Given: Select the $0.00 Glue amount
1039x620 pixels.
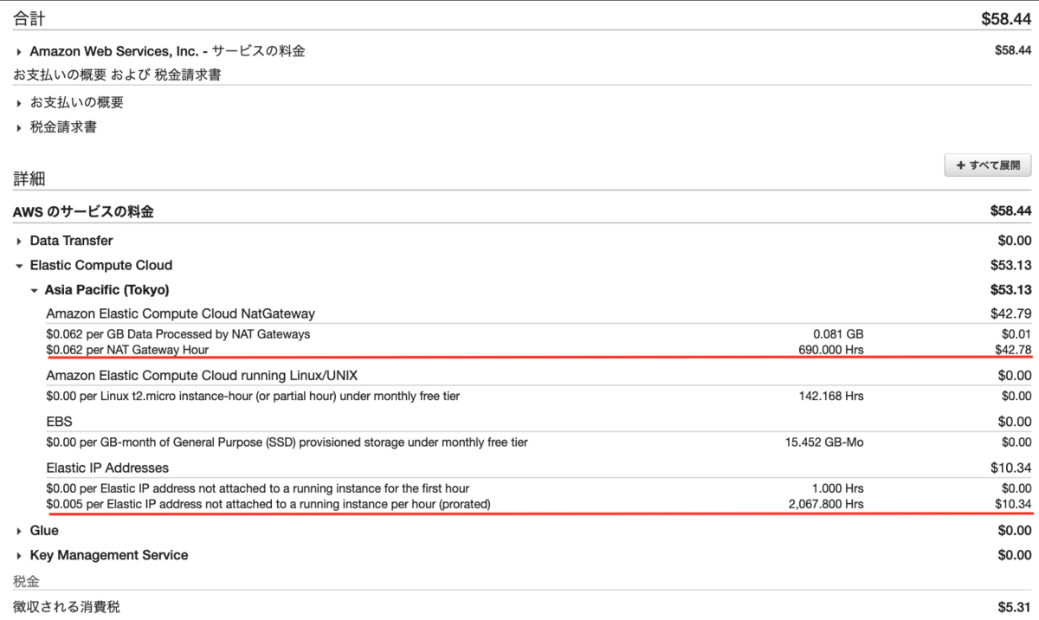Looking at the screenshot, I should [x=1015, y=531].
